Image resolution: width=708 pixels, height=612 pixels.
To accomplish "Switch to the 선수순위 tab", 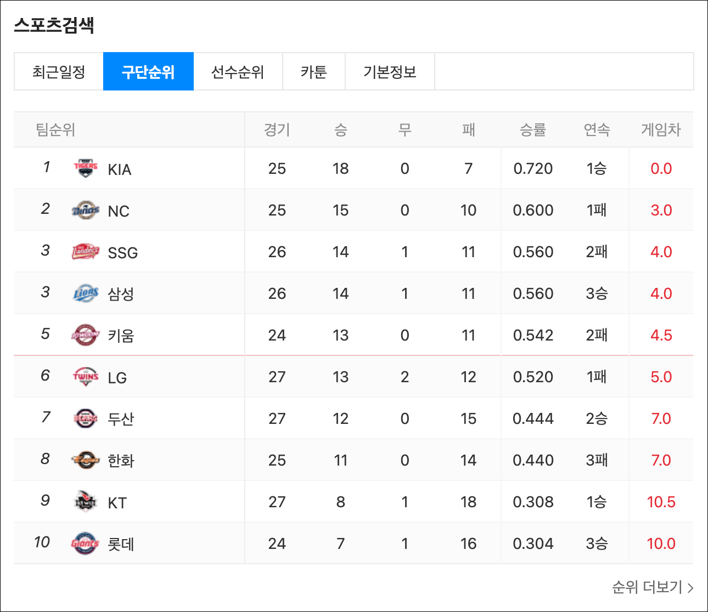I will (238, 72).
